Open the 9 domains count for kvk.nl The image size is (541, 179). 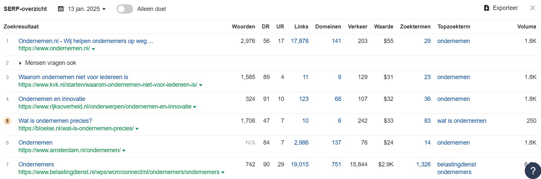[x=339, y=77]
